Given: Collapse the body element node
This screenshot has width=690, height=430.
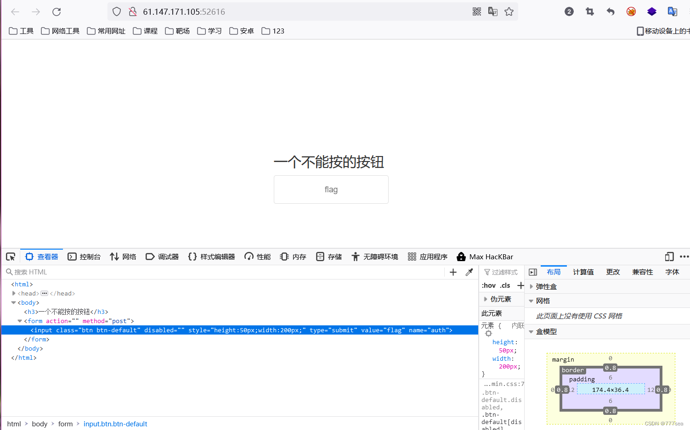Looking at the screenshot, I should click(14, 302).
